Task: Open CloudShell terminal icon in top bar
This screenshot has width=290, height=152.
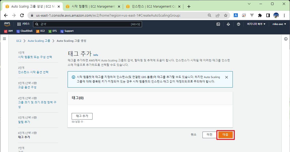Action: coord(218,24)
